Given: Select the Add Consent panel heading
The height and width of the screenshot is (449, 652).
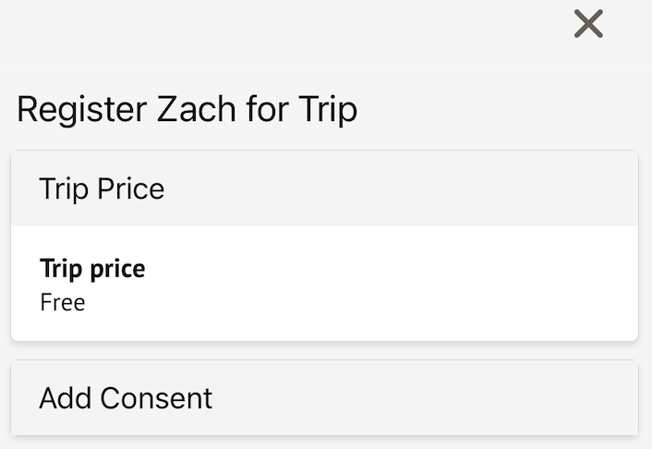Looking at the screenshot, I should [126, 398].
